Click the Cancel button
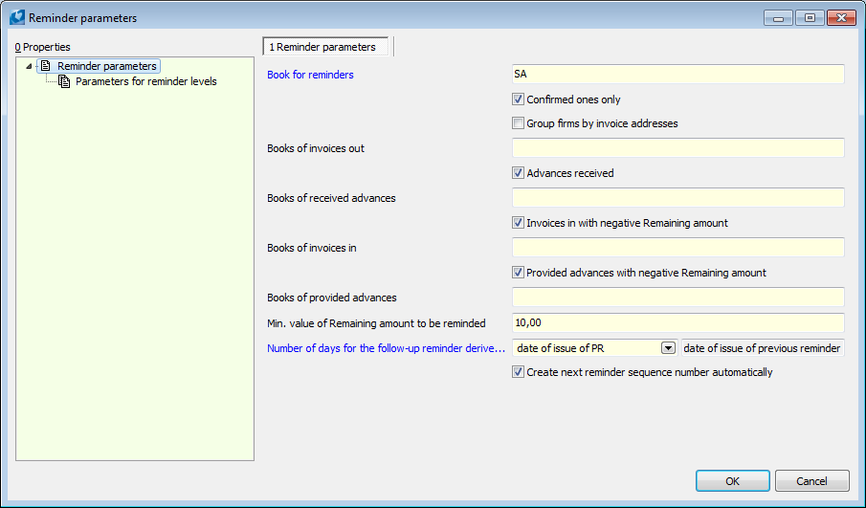Screen dimensions: 866x508 [x=811, y=481]
